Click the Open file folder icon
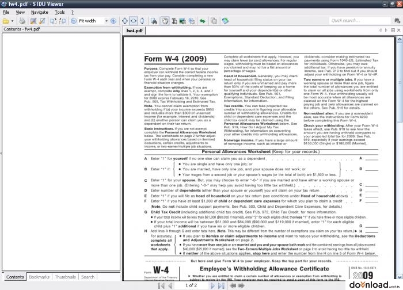Image resolution: width=403 pixels, height=290 pixels. 6,21
